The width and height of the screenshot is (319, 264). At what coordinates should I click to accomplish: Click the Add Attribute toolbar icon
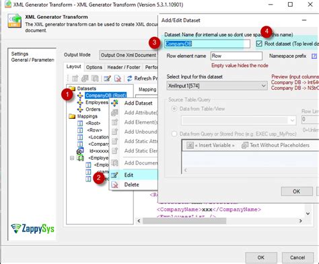(85, 79)
